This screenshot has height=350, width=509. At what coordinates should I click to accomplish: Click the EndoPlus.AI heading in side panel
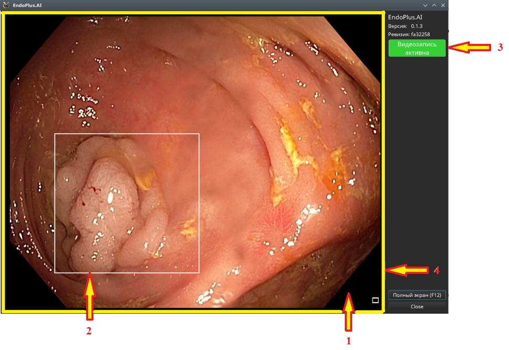405,17
